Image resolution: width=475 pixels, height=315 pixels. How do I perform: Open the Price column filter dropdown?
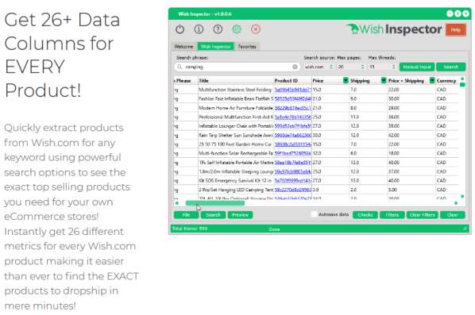[346, 80]
